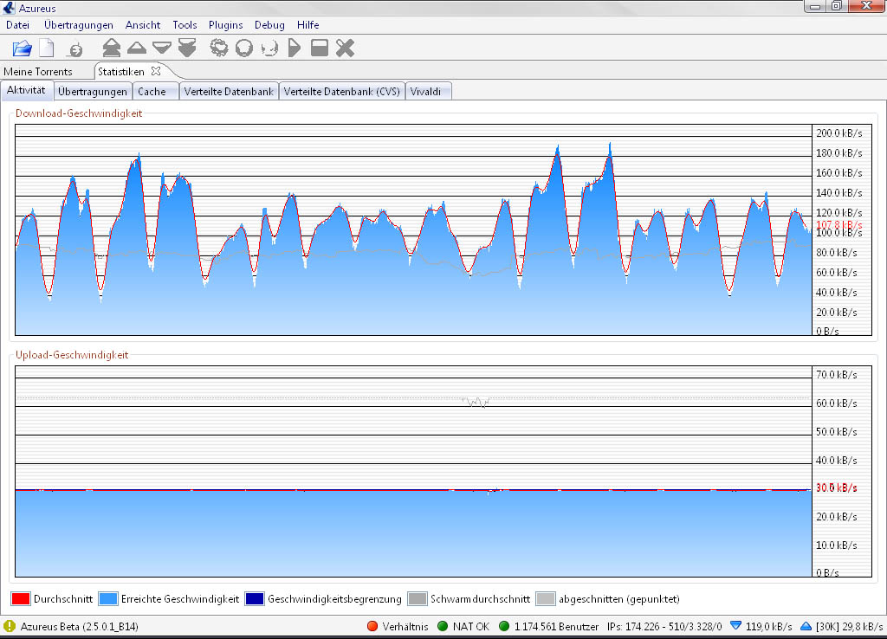This screenshot has width=887, height=639.
Task: Switch to the Übertragungen sub-tab
Action: coord(92,91)
